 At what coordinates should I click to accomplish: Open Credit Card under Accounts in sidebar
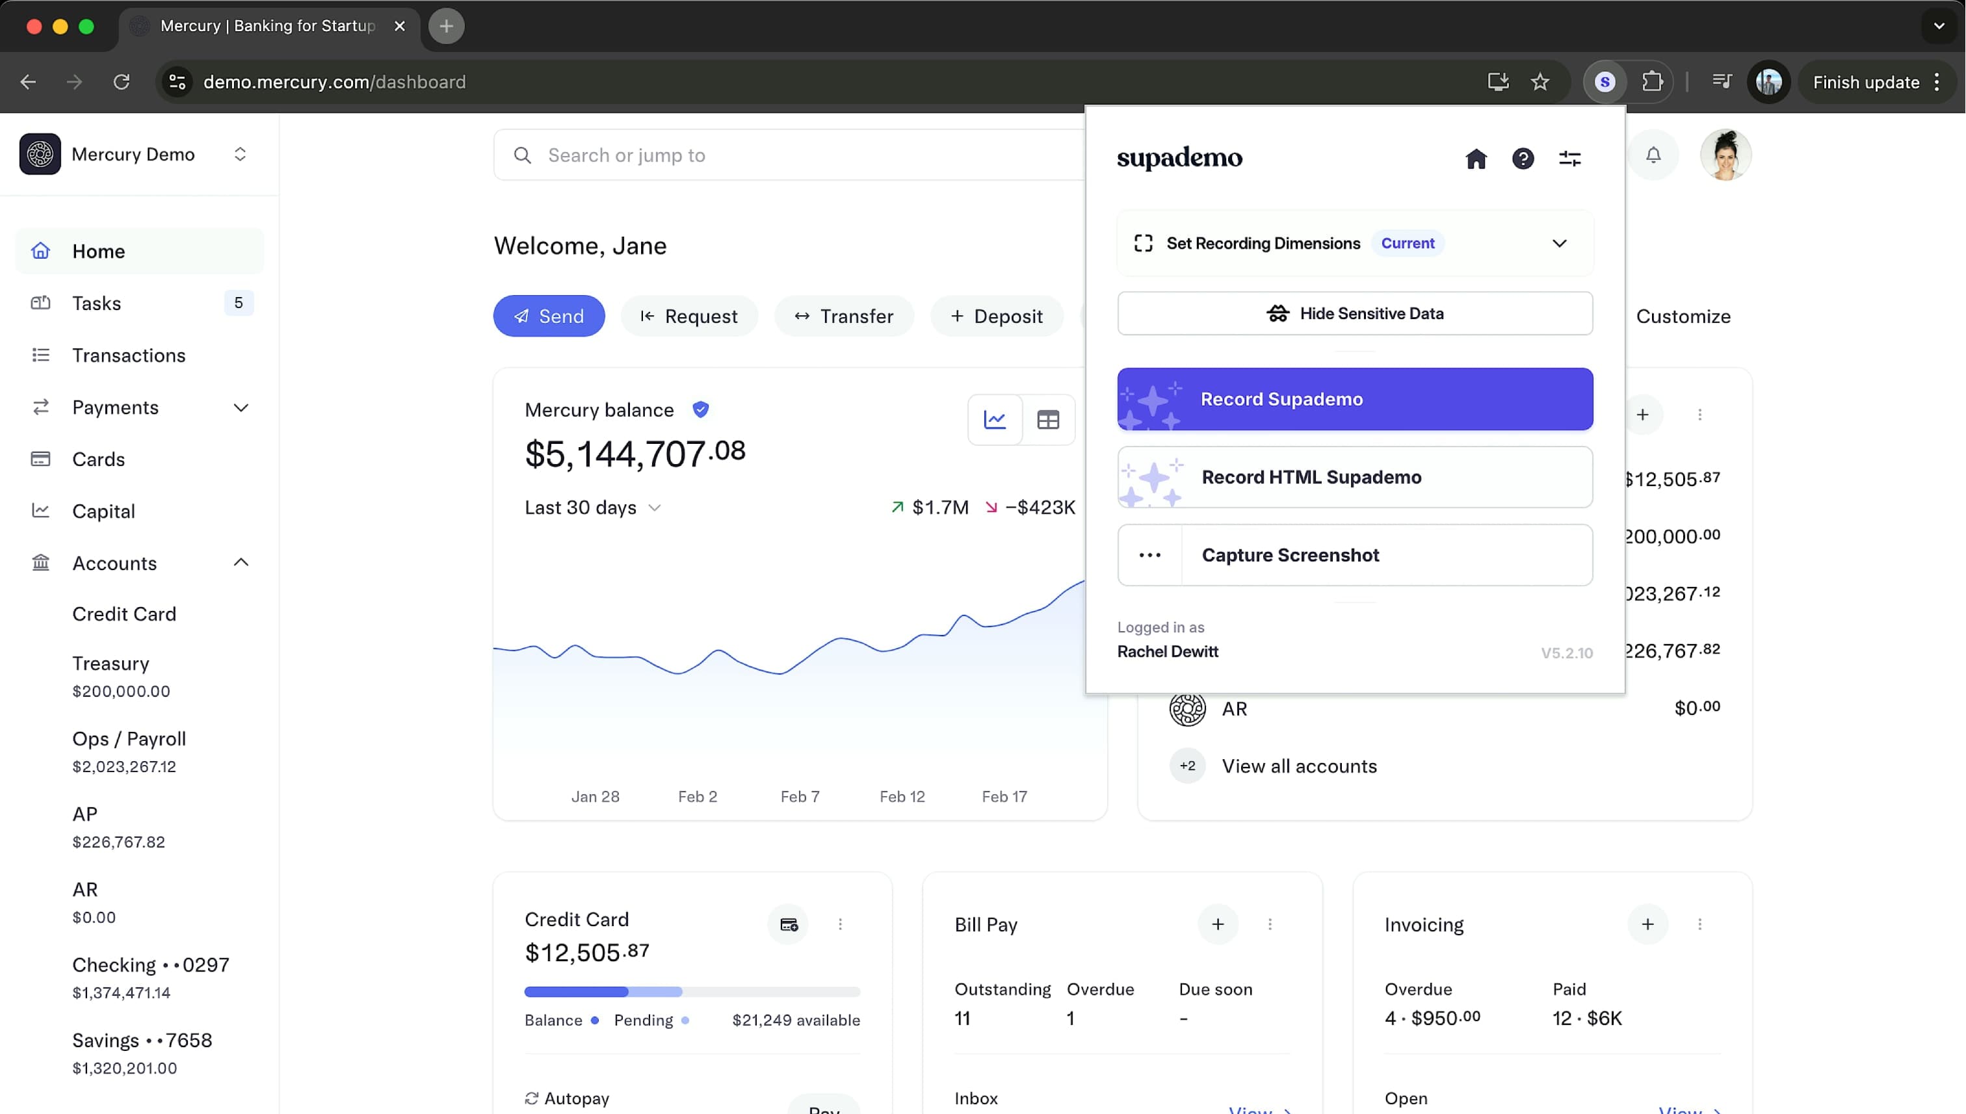124,614
